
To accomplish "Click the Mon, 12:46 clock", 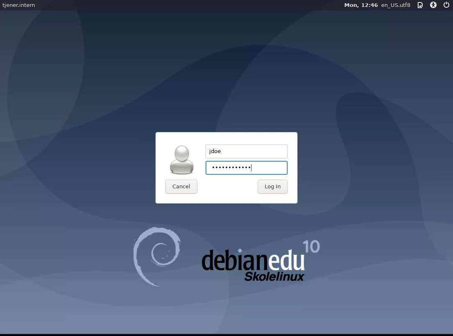I will tap(361, 5).
